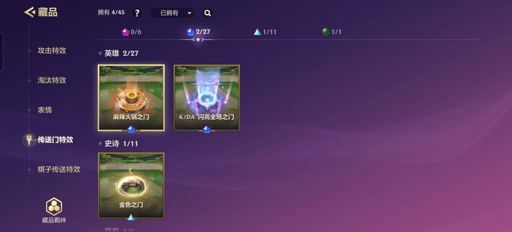Image resolution: width=512 pixels, height=232 pixels.
Task: Click the 英雄 2/27 section header
Action: pyautogui.click(x=121, y=53)
